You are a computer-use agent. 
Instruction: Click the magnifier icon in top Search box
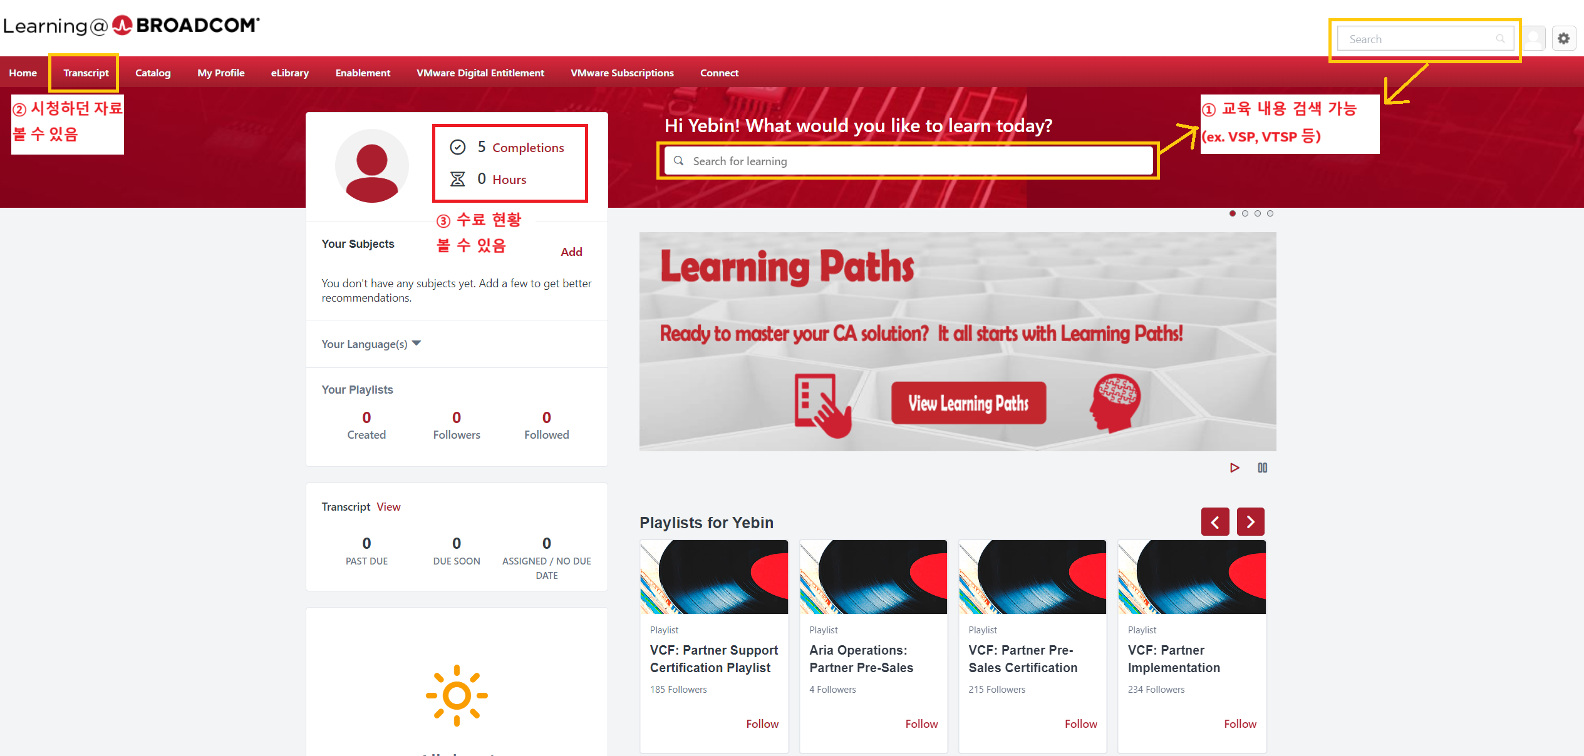[x=1500, y=39]
